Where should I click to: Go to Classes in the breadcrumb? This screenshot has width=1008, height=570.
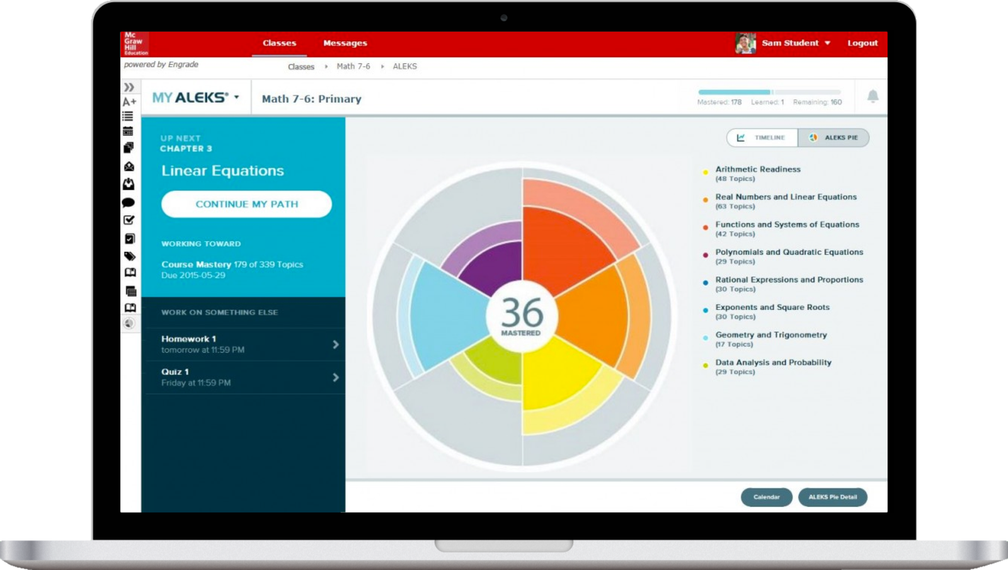click(301, 67)
